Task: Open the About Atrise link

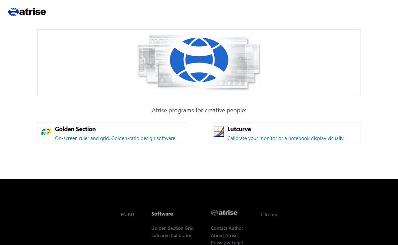Action: 224,235
